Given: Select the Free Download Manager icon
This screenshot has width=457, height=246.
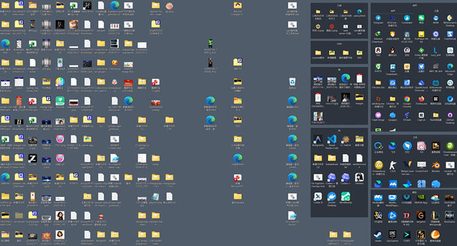Looking at the screenshot, I should click(x=392, y=67).
